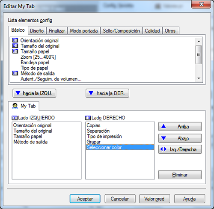Image resolution: width=214 pixels, height=209 pixels.
Task: Click the hacia la DER. button
Action: tap(107, 93)
